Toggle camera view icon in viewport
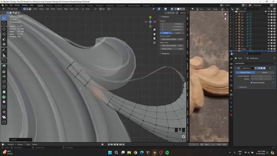 click(155, 39)
